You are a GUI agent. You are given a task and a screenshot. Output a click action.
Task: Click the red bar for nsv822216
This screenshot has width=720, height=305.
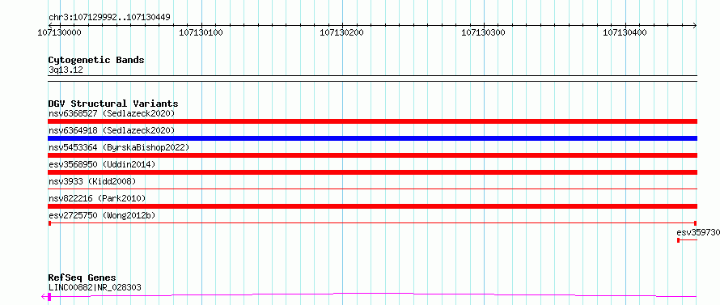(x=372, y=206)
